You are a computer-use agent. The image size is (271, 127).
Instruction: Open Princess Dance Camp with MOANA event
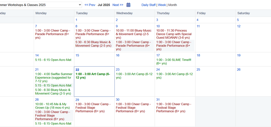174,34
